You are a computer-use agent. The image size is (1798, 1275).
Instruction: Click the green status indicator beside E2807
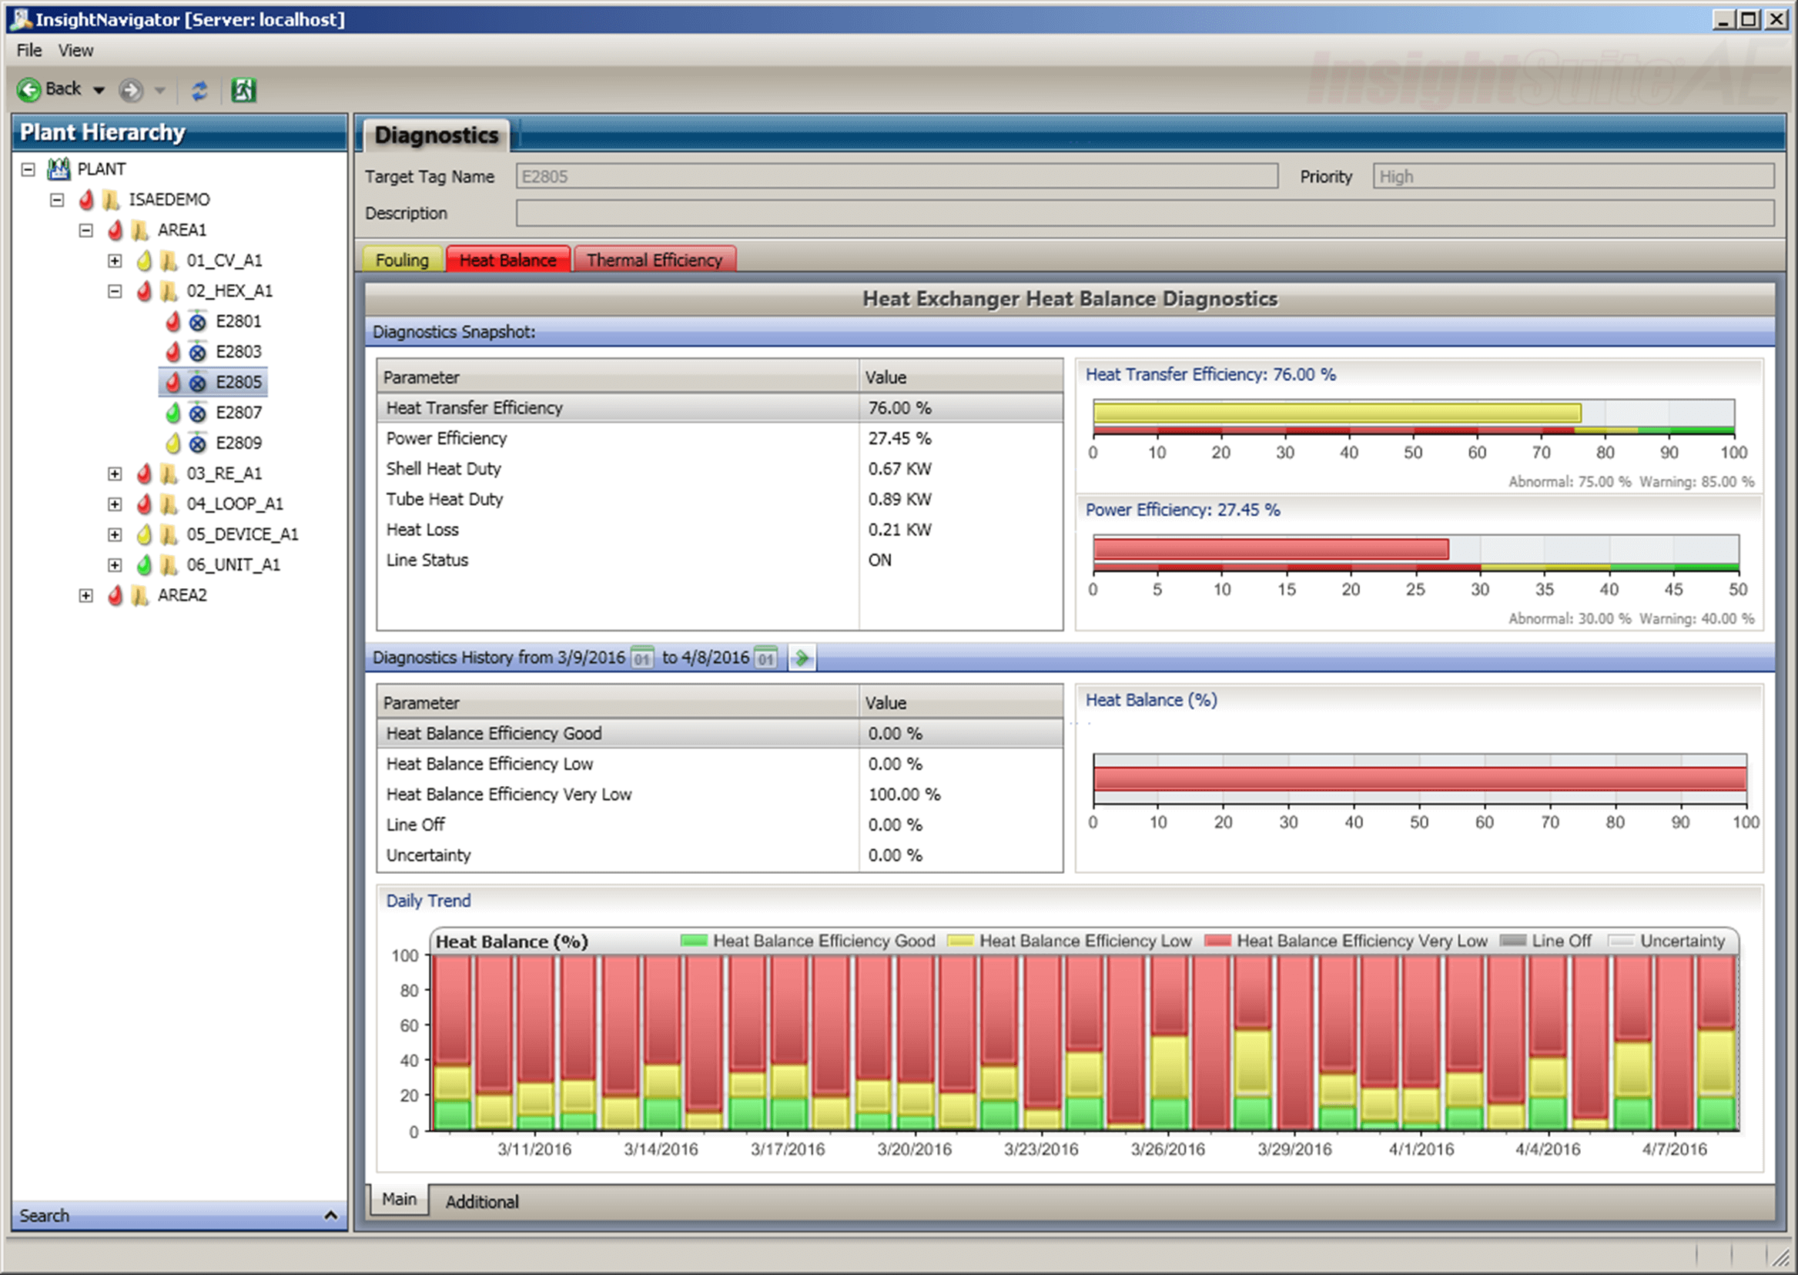(x=174, y=412)
